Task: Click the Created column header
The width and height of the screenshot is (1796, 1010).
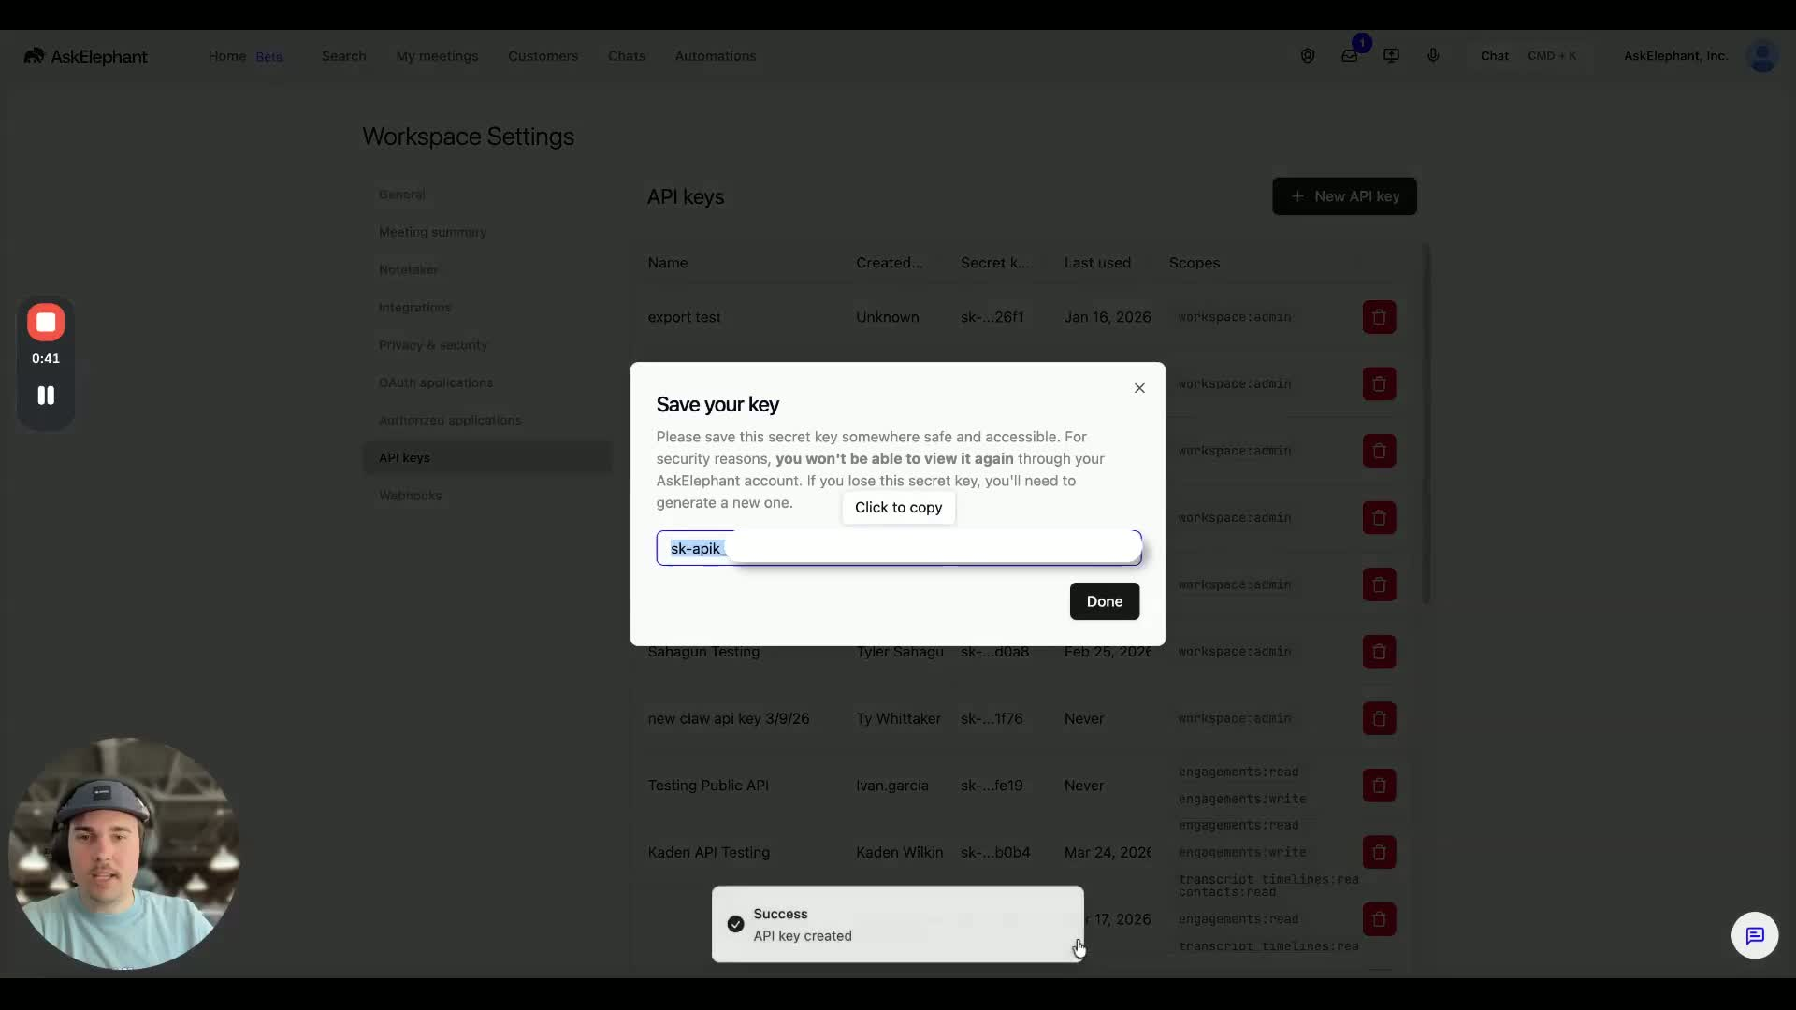Action: pyautogui.click(x=890, y=263)
